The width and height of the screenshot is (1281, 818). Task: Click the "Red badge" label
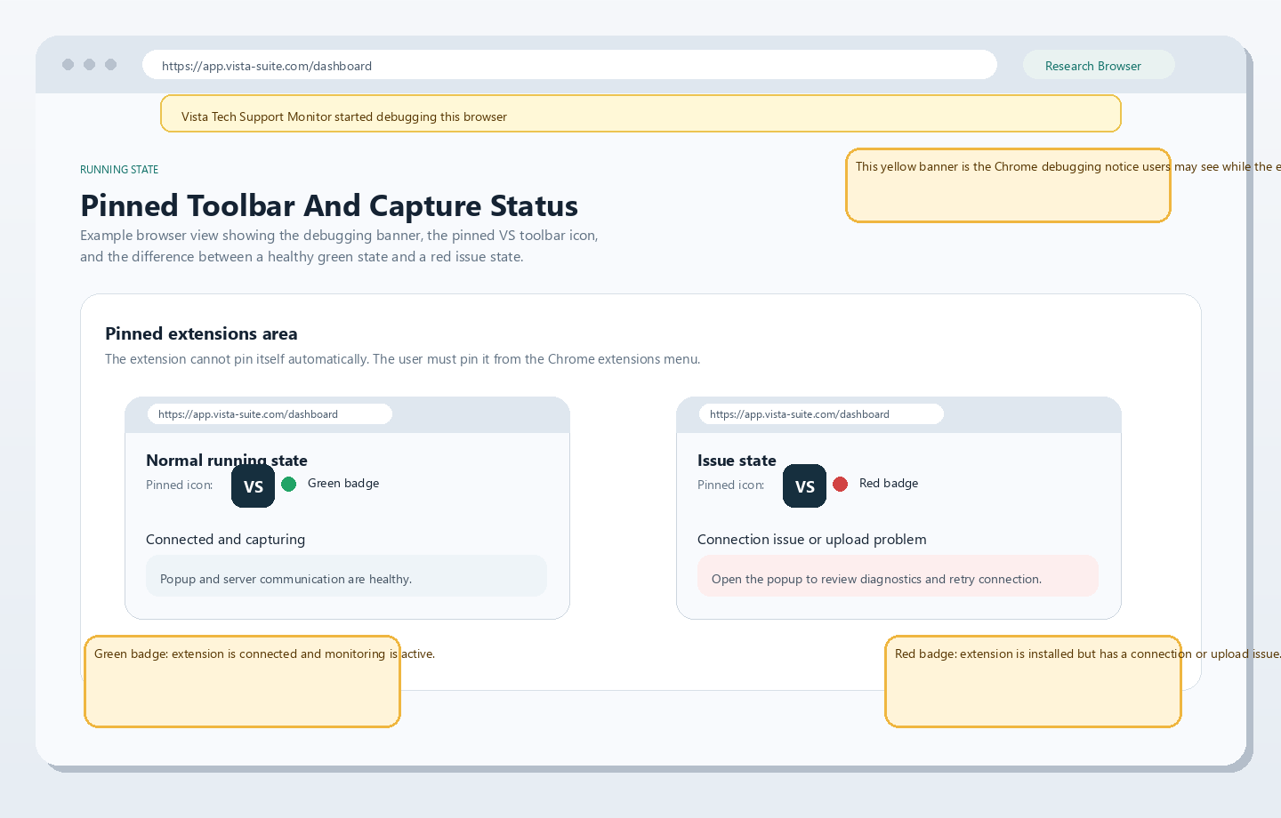(x=889, y=484)
